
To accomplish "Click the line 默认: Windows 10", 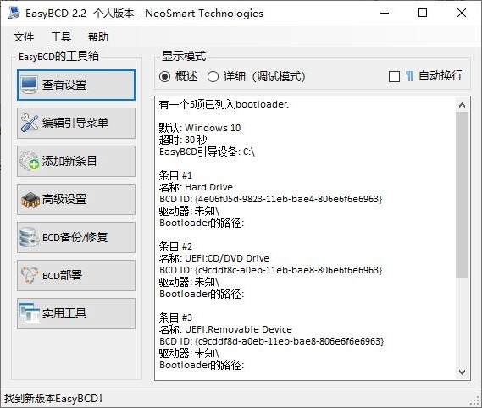I will tap(200, 128).
